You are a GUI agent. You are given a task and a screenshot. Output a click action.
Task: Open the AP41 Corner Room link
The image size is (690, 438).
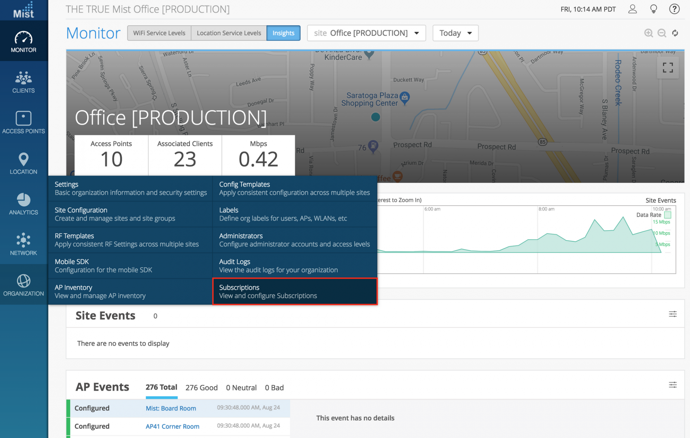[x=172, y=426]
